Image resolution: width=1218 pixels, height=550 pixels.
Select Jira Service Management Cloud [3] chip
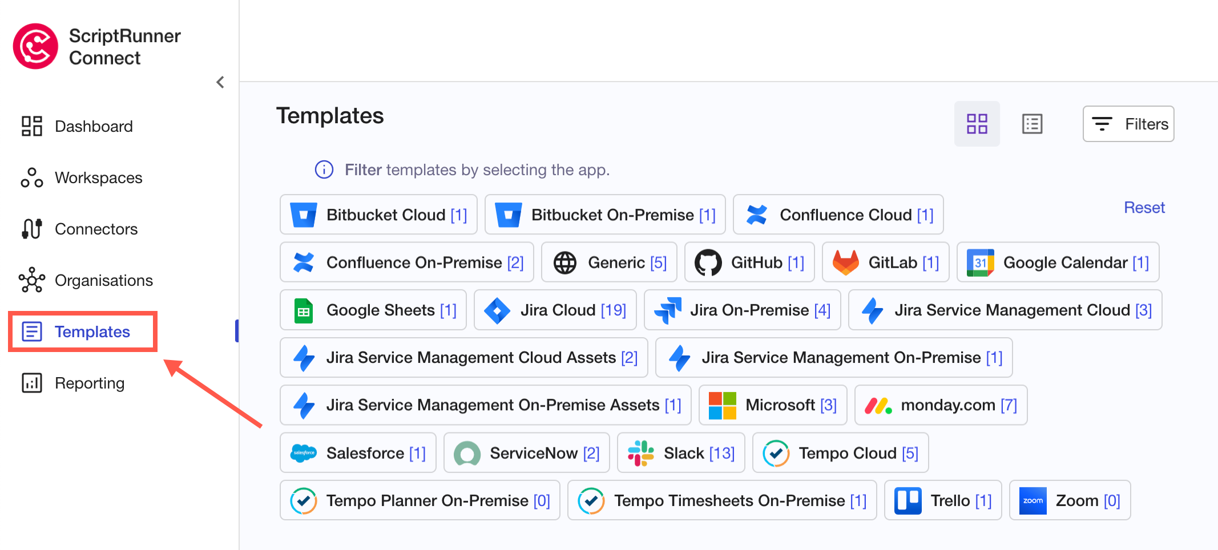point(1005,310)
